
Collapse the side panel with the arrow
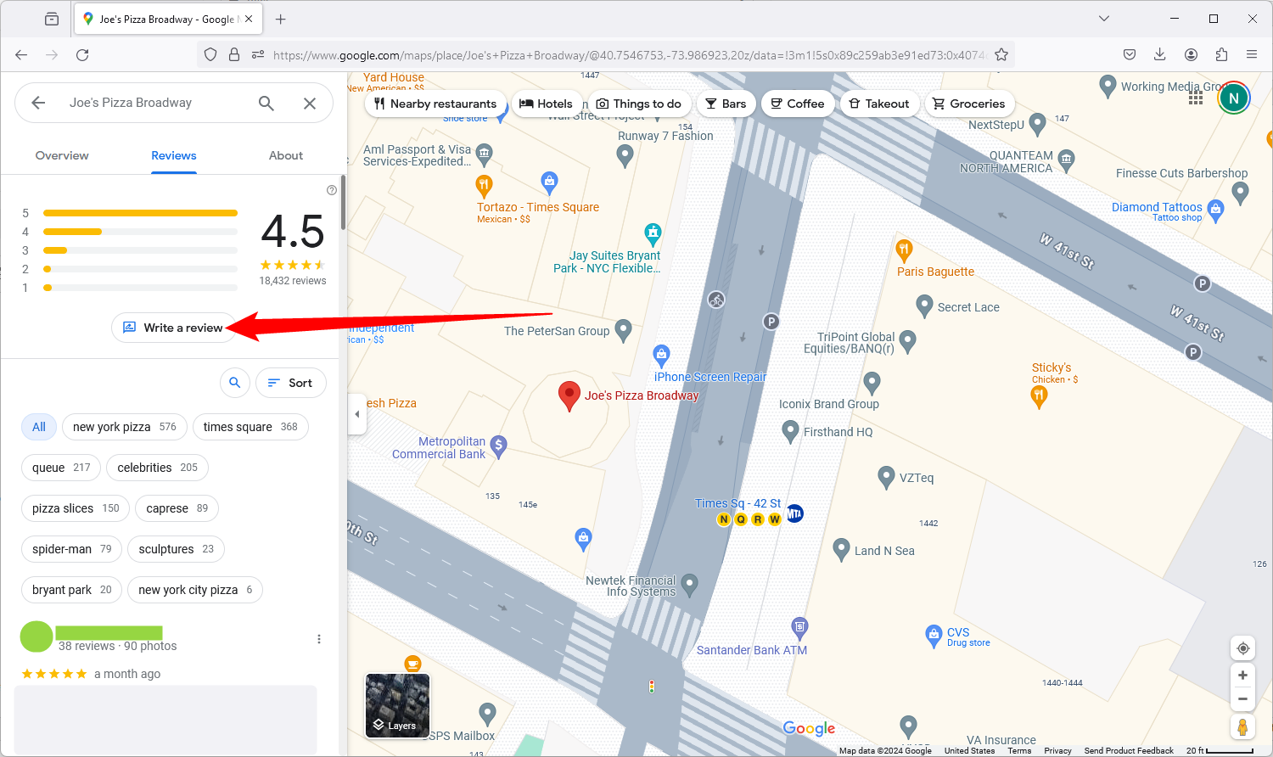(x=356, y=414)
